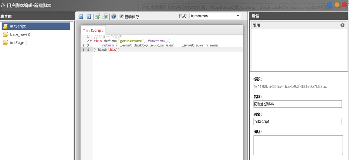The image size is (349, 160).
Task: Click the blue circle window button
Action: pos(330,5)
